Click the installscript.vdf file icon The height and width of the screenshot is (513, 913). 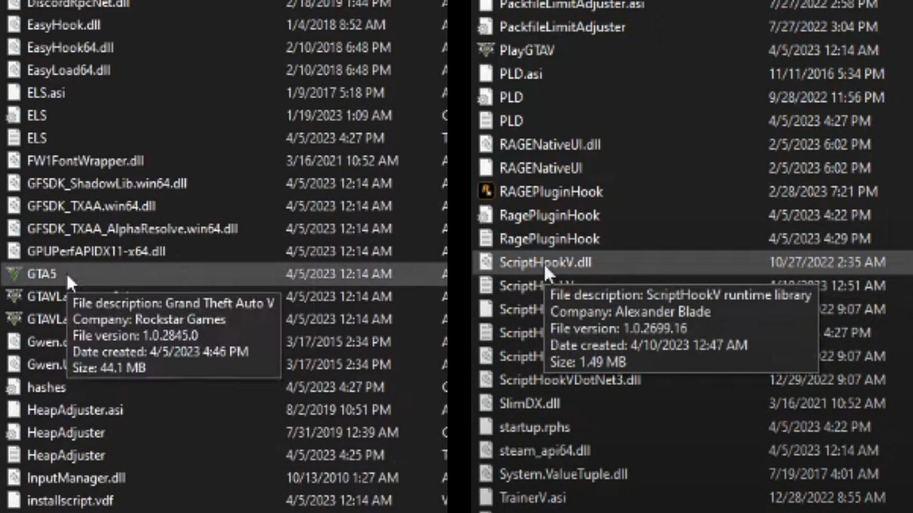tap(14, 500)
